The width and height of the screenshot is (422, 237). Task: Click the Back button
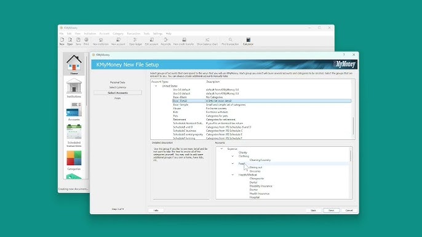[313, 211]
